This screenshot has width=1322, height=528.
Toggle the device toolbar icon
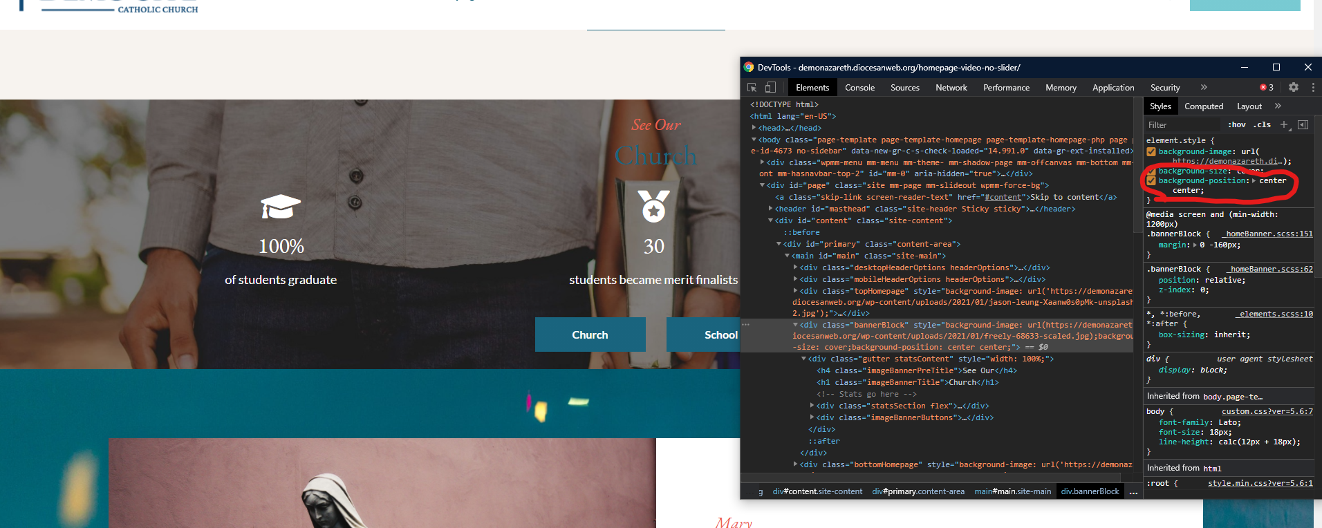(x=770, y=88)
